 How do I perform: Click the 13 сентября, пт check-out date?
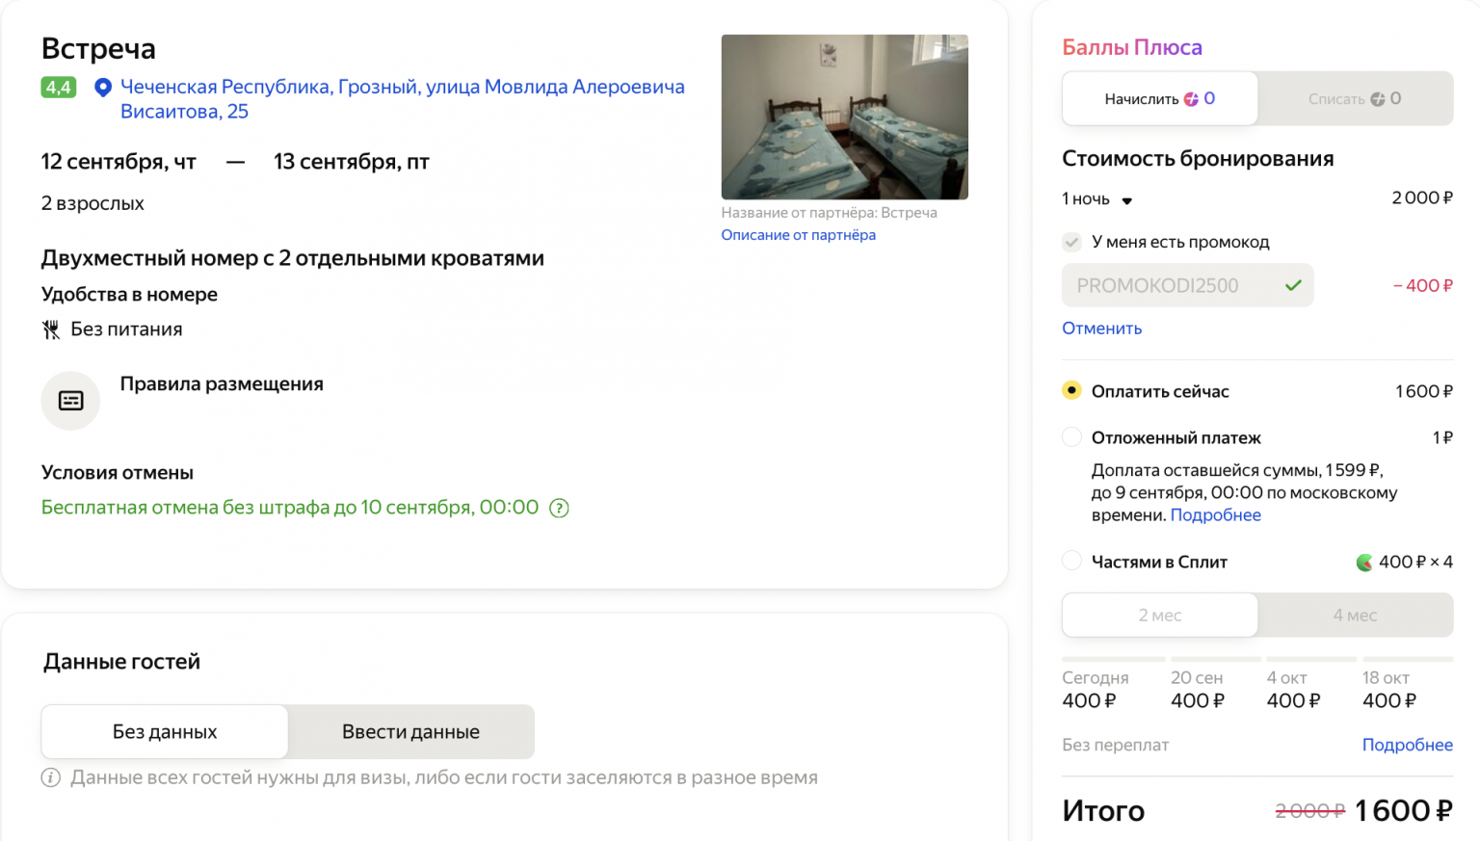click(x=352, y=162)
